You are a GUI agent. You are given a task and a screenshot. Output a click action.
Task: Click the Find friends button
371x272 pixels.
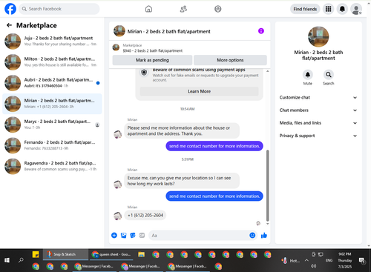[305, 9]
